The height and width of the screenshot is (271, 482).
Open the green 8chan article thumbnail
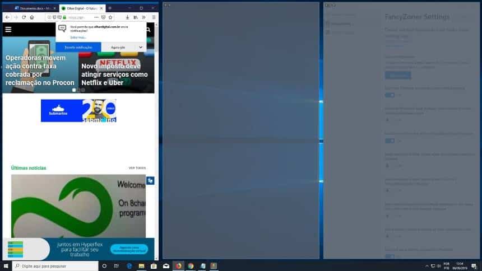click(78, 206)
